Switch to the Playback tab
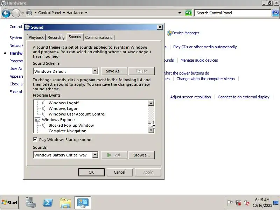 click(x=36, y=37)
